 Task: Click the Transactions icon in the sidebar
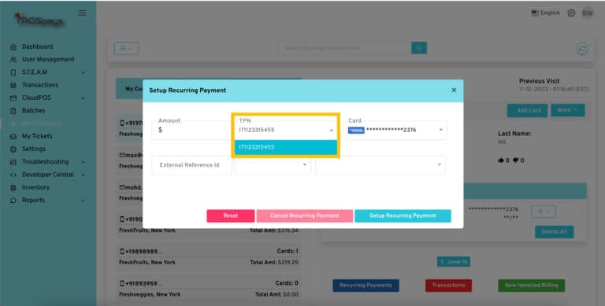[x=13, y=85]
